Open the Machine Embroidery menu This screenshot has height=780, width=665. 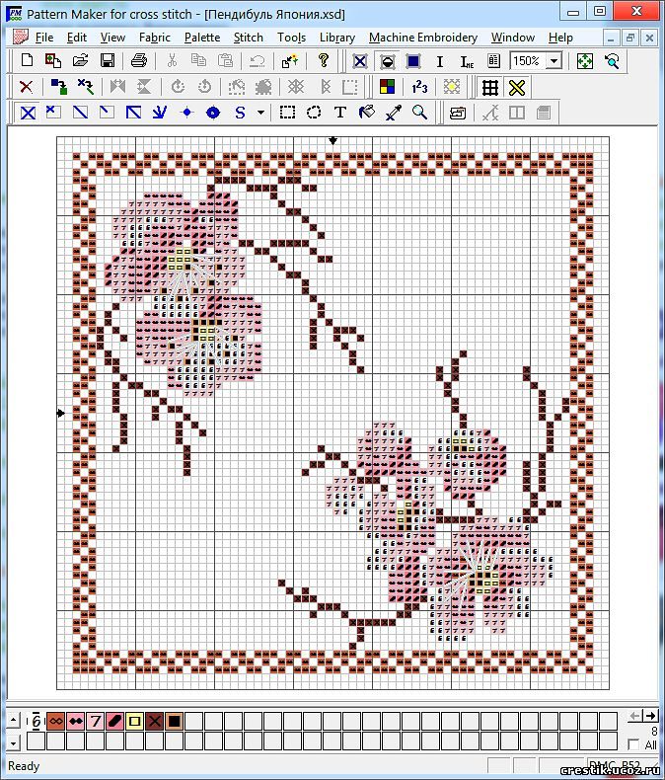click(x=423, y=38)
